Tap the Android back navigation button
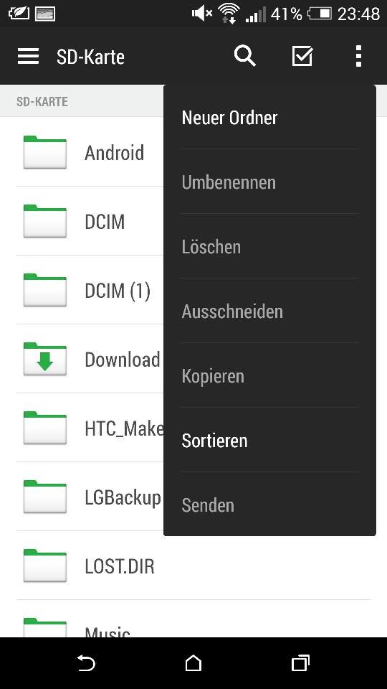 [86, 663]
